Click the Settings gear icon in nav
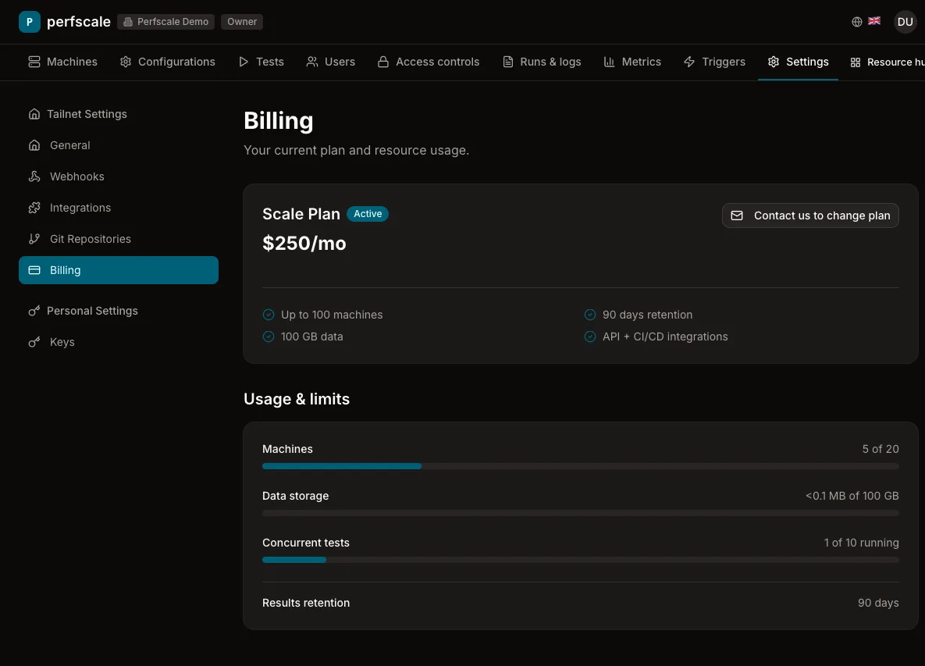Image resolution: width=925 pixels, height=666 pixels. click(774, 62)
